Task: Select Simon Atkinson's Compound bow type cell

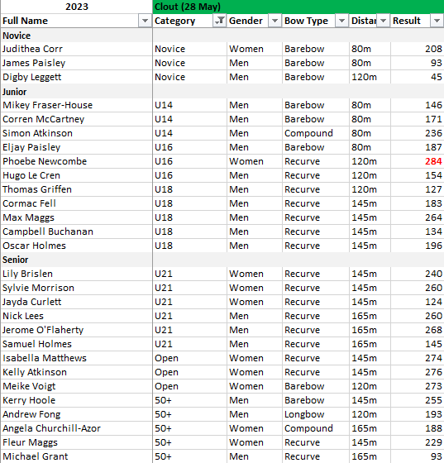Action: point(316,133)
